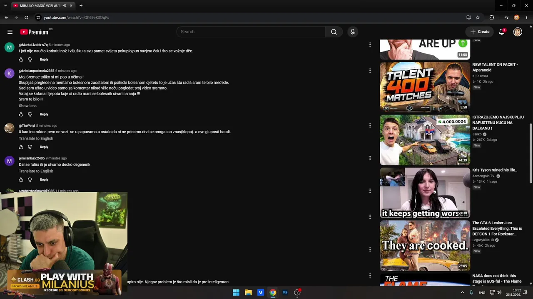Image resolution: width=533 pixels, height=299 pixels.
Task: Collapse the comment with Show less
Action: 27,106
